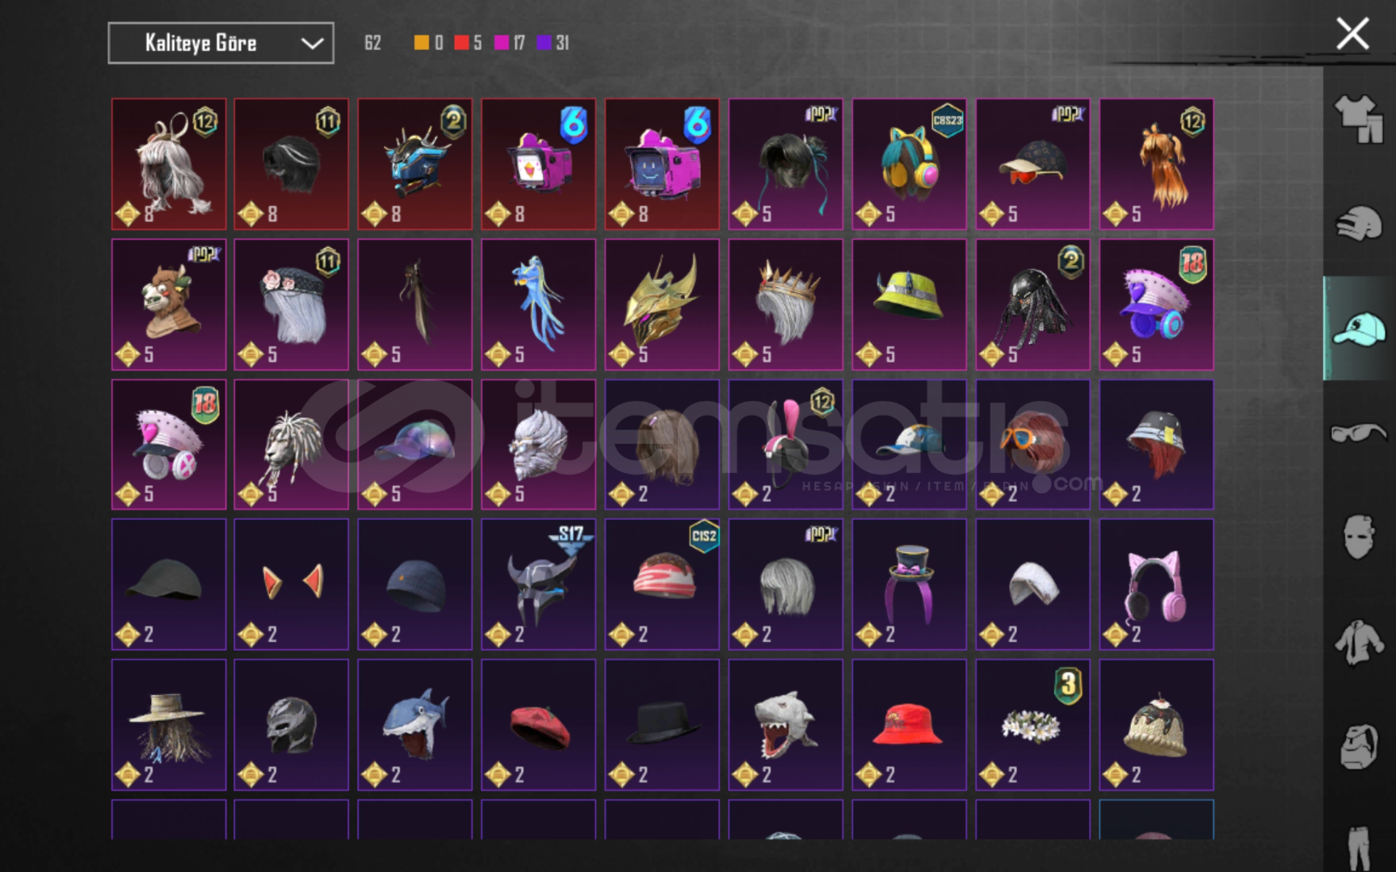The height and width of the screenshot is (872, 1396).
Task: Filter by the orange quality swatch
Action: tap(421, 43)
